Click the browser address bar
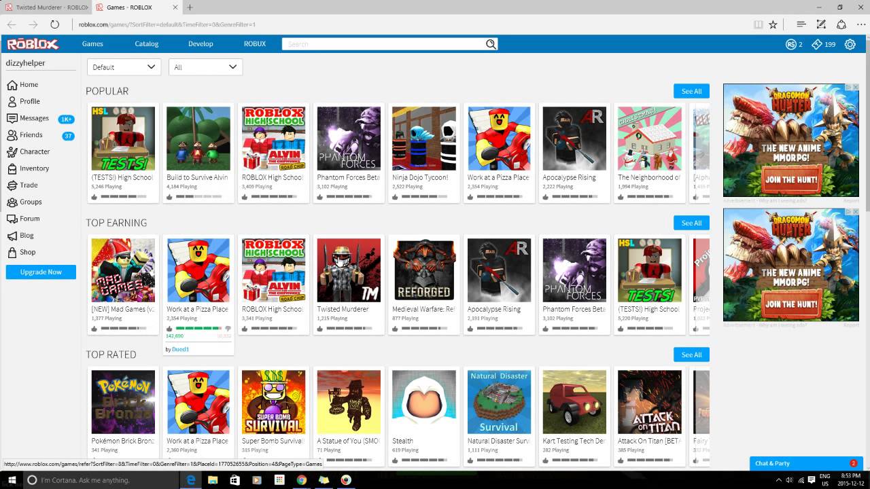This screenshot has height=489, width=870. click(408, 24)
